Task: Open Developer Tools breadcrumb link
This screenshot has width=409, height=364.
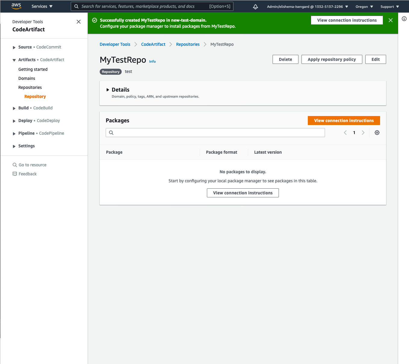Action: 115,44
